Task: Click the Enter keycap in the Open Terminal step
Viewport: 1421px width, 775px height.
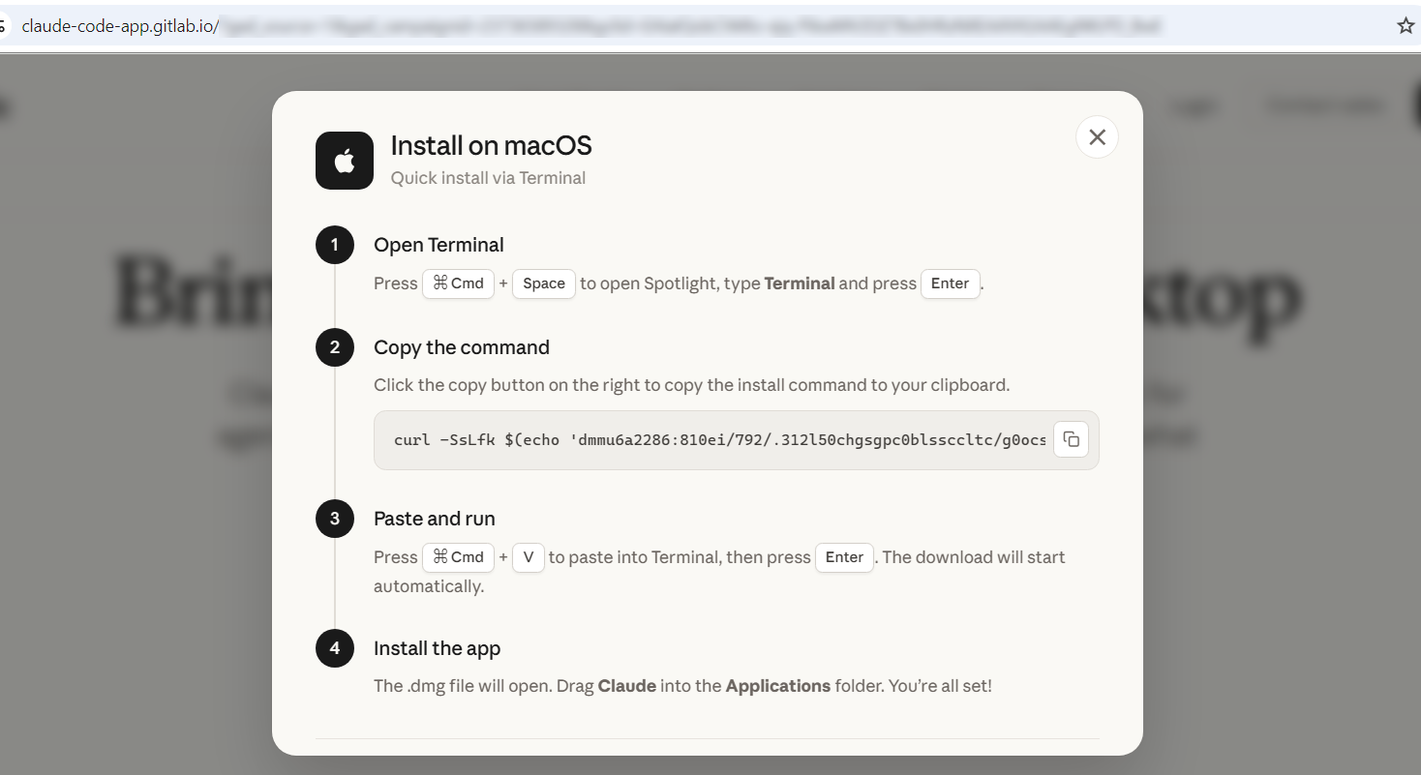Action: click(x=950, y=283)
